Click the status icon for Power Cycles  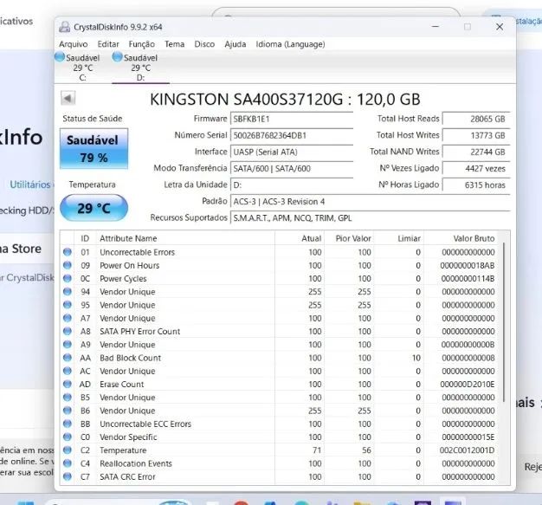coord(68,278)
